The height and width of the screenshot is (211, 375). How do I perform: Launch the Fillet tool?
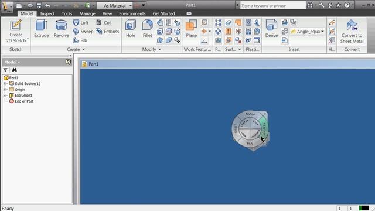(x=147, y=29)
